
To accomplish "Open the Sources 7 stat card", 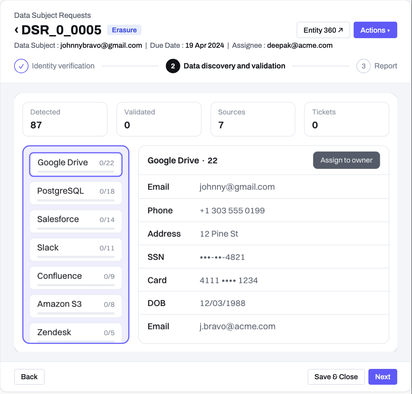I will pyautogui.click(x=253, y=119).
